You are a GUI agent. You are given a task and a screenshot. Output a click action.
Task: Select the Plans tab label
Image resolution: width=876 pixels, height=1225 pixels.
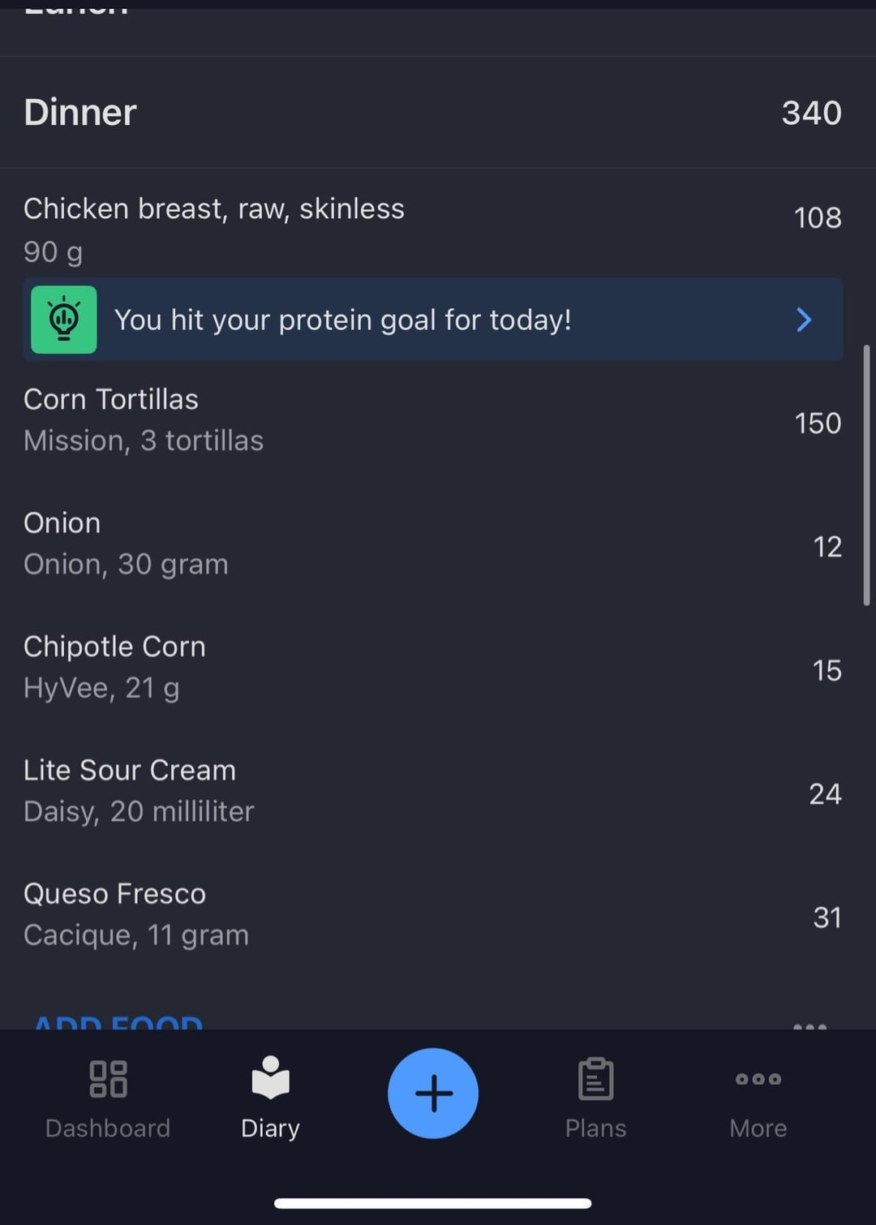tap(595, 1128)
